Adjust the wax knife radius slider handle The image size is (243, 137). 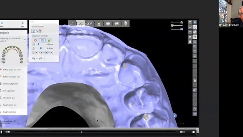pyautogui.click(x=39, y=44)
